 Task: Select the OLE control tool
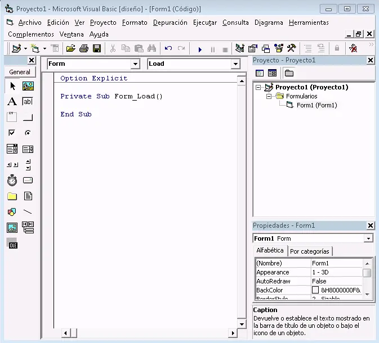pyautogui.click(x=12, y=243)
